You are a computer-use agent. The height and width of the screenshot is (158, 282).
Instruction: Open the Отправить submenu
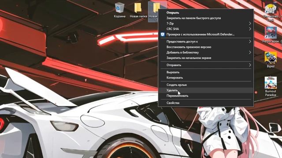click(206, 65)
